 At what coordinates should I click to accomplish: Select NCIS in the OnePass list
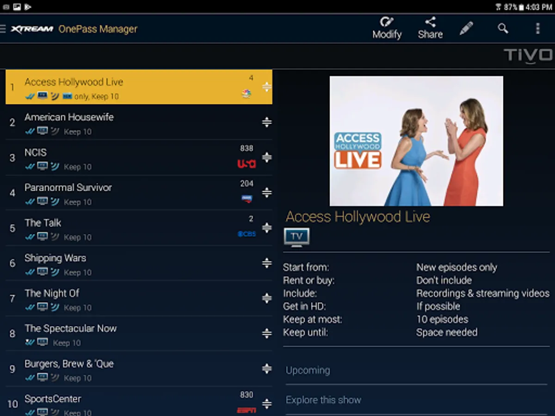point(139,158)
